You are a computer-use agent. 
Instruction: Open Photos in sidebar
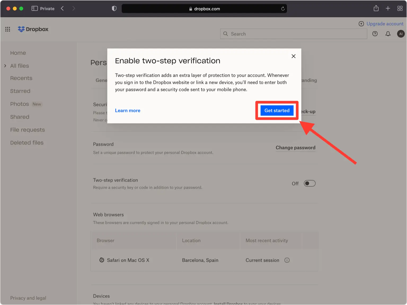point(20,104)
